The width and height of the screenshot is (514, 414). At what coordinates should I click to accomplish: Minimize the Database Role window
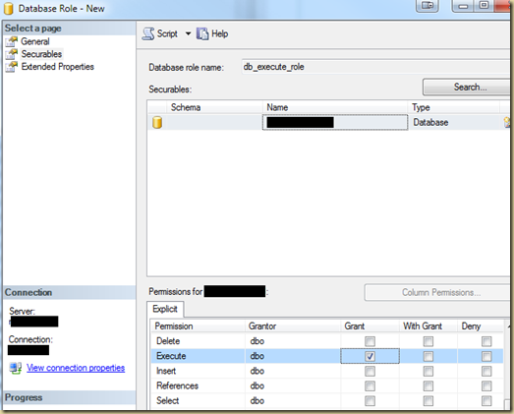(463, 6)
